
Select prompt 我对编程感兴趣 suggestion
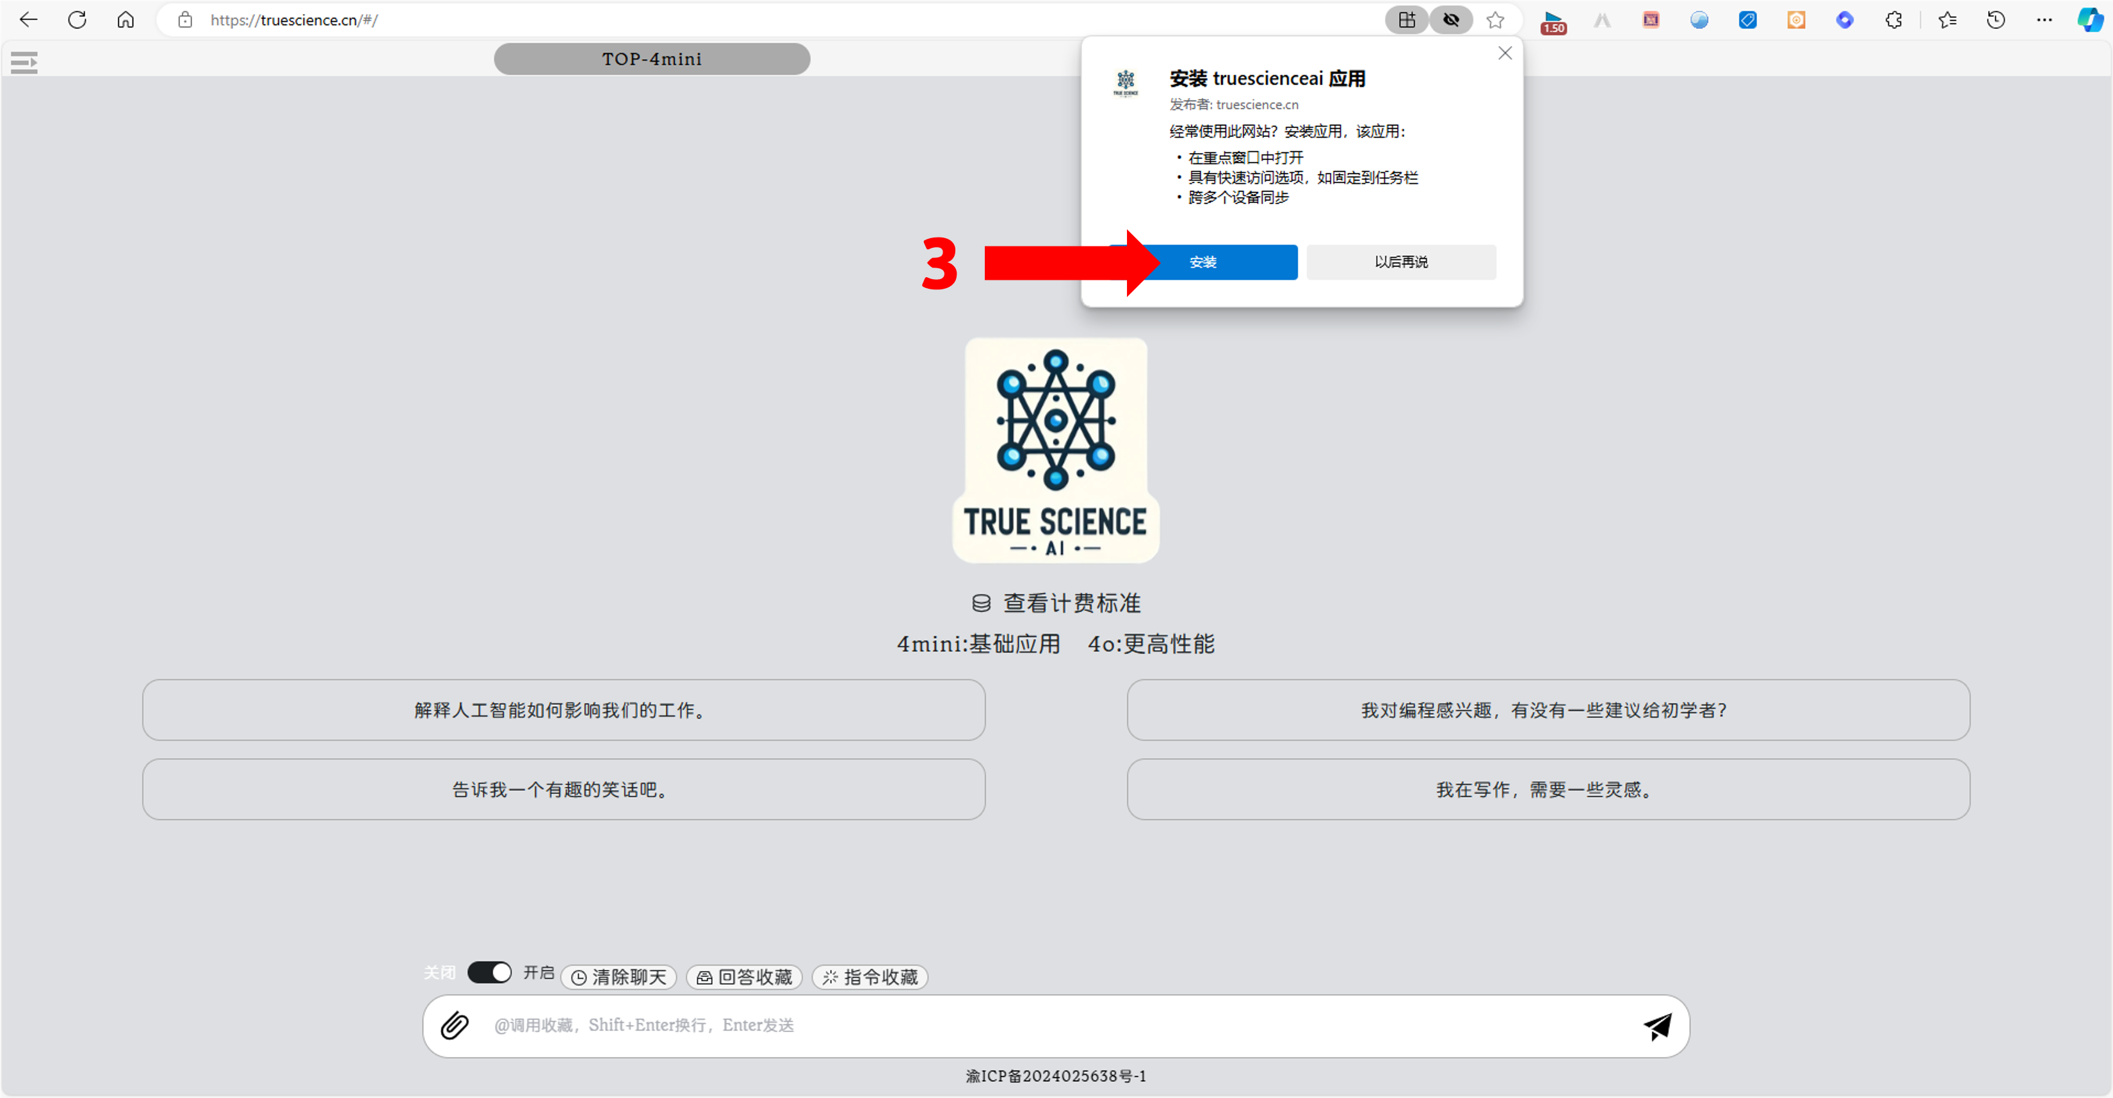click(1548, 710)
